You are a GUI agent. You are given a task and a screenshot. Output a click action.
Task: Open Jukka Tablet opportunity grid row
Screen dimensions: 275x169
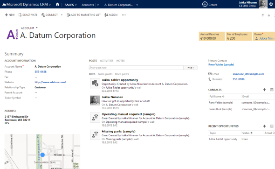click(x=241, y=139)
